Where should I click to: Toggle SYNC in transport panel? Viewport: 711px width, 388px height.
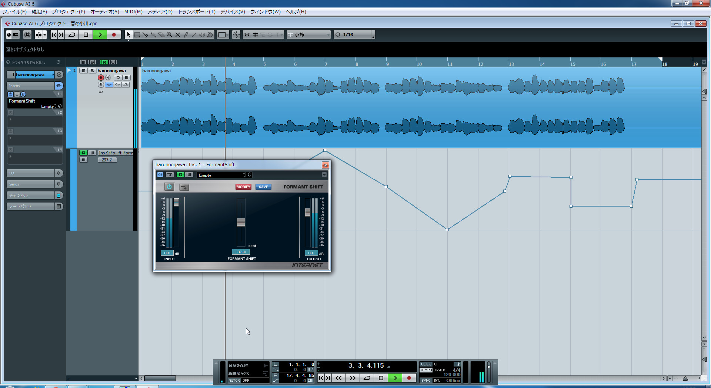pyautogui.click(x=426, y=381)
